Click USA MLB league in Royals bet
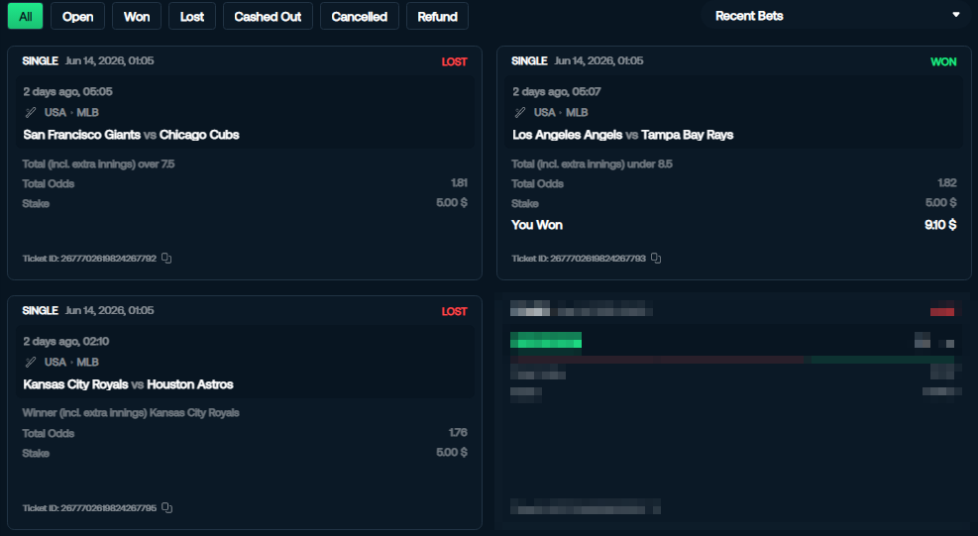 [71, 363]
